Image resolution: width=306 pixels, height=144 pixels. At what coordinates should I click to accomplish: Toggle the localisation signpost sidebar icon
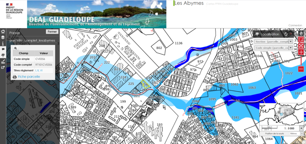[3, 55]
